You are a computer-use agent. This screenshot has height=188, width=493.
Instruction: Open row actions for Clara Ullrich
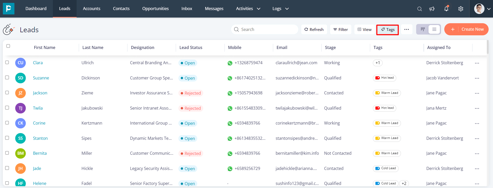(x=477, y=63)
